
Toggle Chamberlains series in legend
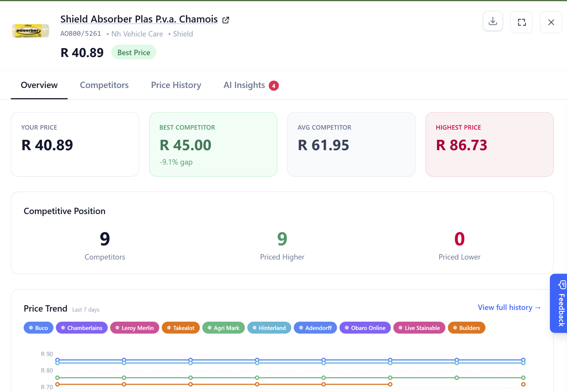pyautogui.click(x=82, y=328)
